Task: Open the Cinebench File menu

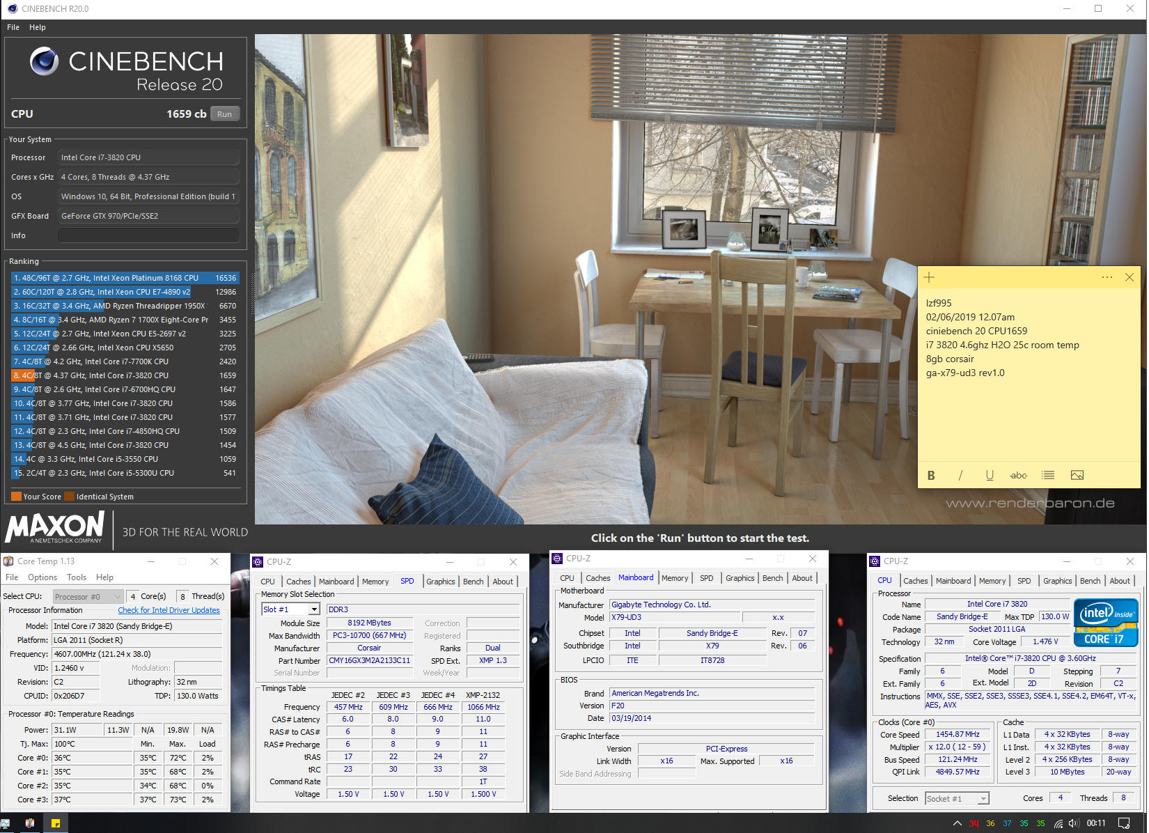Action: (13, 27)
